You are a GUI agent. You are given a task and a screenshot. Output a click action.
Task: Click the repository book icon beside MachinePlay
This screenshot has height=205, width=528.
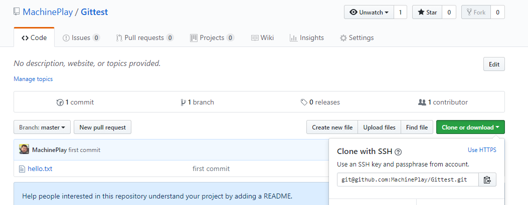click(x=17, y=11)
